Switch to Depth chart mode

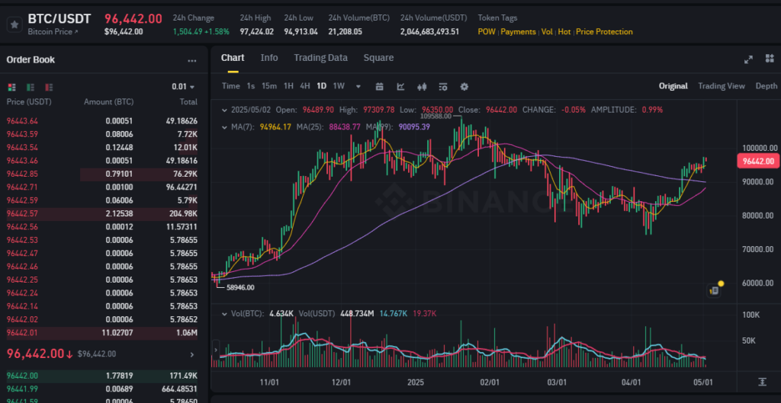pos(766,86)
